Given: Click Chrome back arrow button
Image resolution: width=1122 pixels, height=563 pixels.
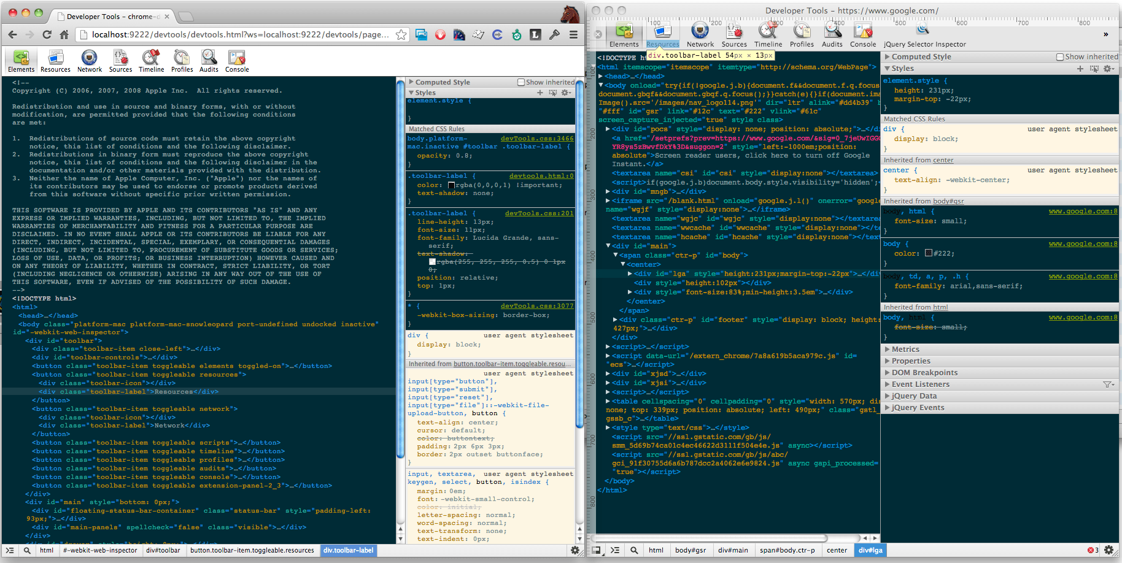Looking at the screenshot, I should (x=13, y=34).
